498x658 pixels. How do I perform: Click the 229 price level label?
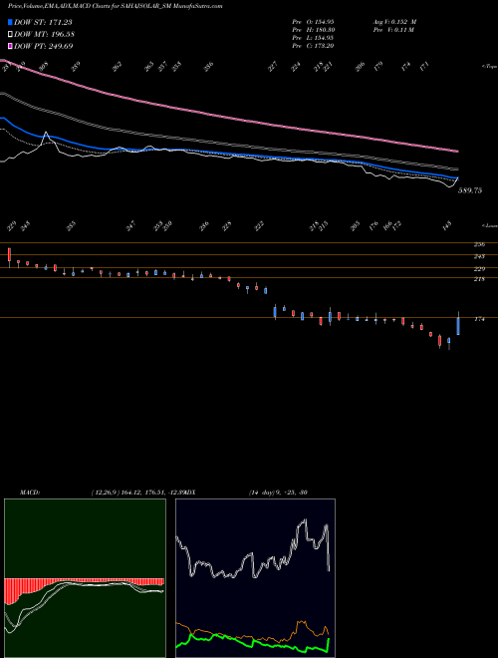pos(479,269)
